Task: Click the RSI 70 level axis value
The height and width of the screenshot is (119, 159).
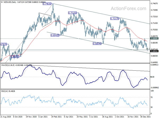Action: pos(152,97)
